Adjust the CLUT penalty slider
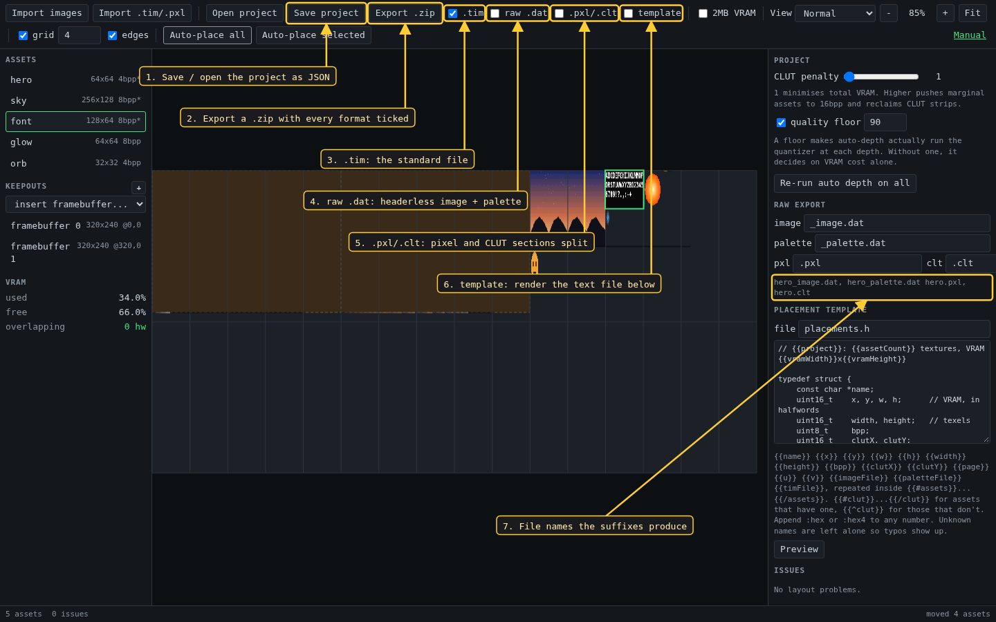Screen dimensions: 996x622 coord(881,77)
